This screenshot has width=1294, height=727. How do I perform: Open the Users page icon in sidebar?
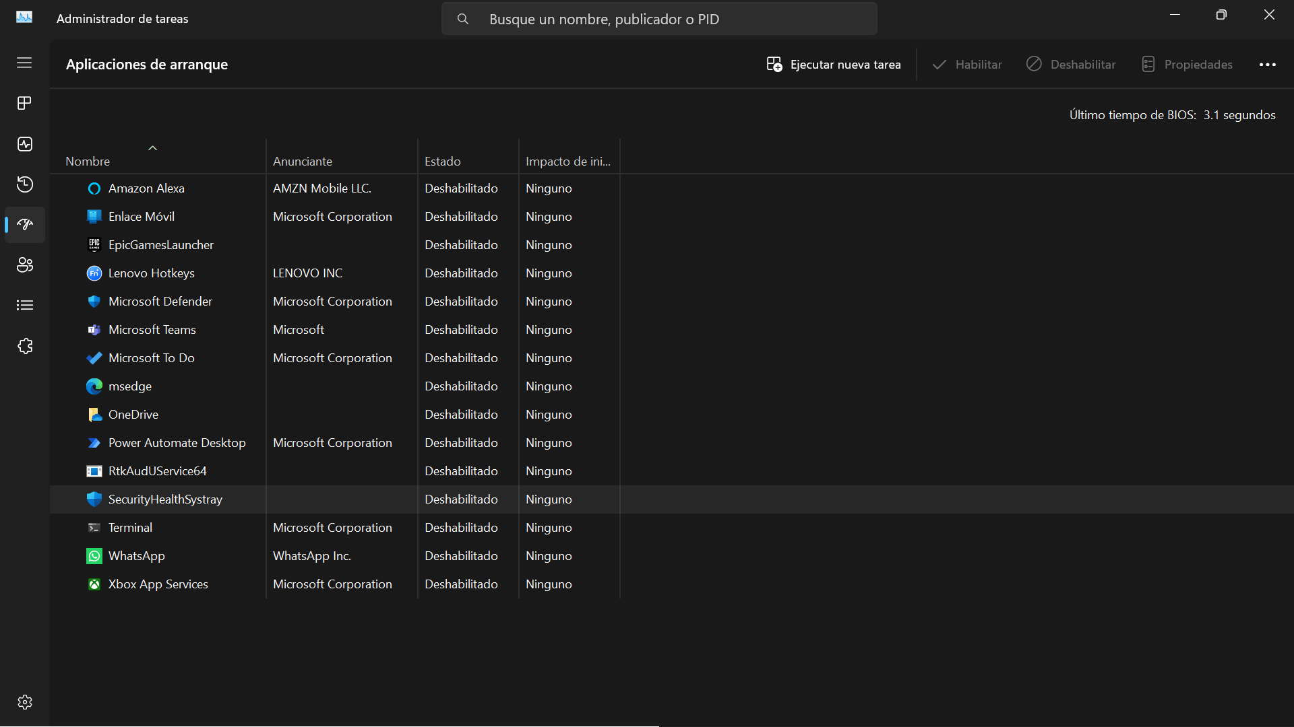click(x=24, y=265)
